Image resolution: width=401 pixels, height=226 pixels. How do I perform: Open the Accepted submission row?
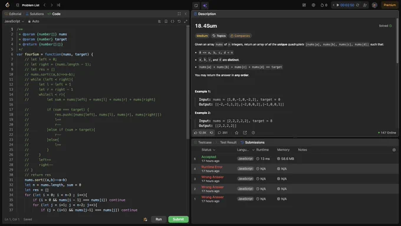[x=295, y=159]
